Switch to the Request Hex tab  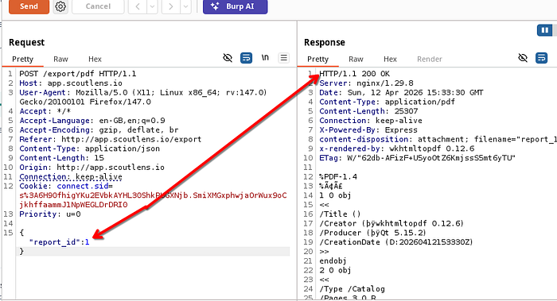[x=95, y=60]
